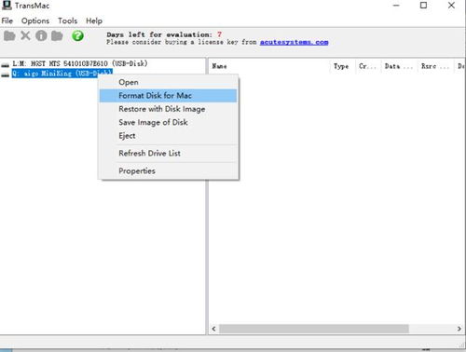Image resolution: width=466 pixels, height=352 pixels.
Task: Click the TransMac app icon in title bar
Action: click(x=7, y=6)
